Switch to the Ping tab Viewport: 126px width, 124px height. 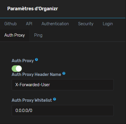tap(38, 35)
